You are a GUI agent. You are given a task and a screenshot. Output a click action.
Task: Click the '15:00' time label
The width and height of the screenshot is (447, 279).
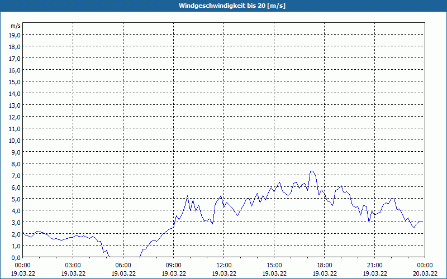[x=274, y=266]
